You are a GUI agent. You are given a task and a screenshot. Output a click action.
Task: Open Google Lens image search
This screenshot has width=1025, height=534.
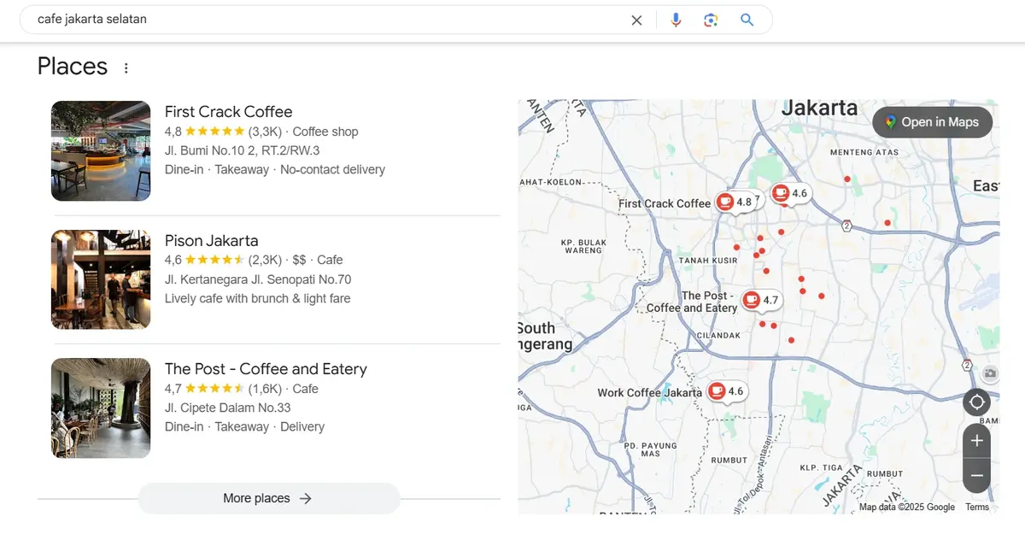click(x=711, y=20)
